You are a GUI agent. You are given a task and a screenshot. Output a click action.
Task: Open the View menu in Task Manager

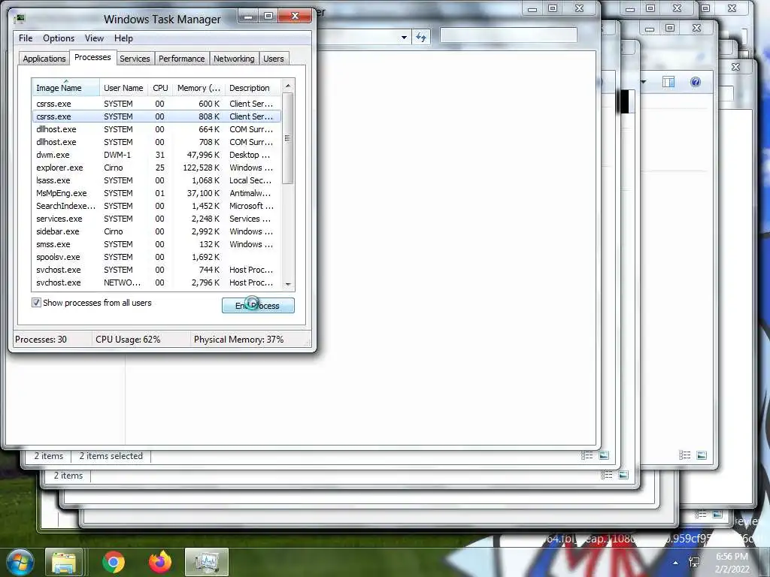point(94,38)
